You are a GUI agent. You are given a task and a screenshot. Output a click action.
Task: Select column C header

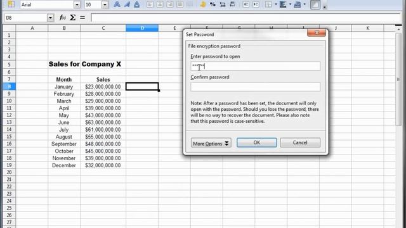103,28
